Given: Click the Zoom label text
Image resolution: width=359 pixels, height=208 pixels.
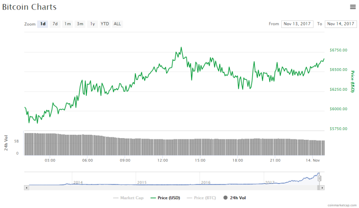Looking at the screenshot, I should (30, 24).
